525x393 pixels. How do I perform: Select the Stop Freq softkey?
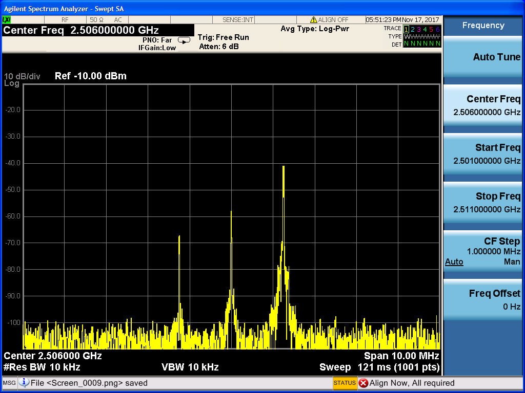coord(482,203)
